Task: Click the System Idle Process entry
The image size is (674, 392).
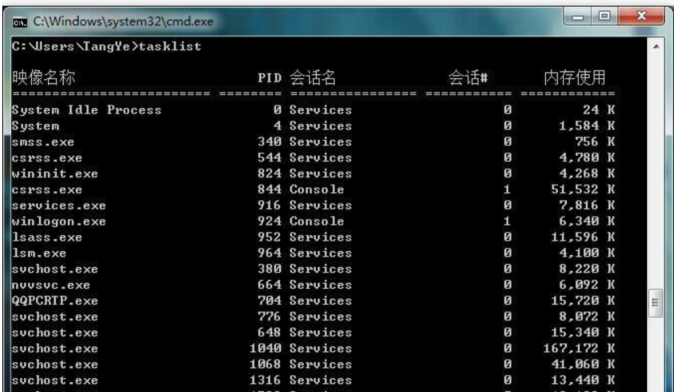Action: click(86, 110)
